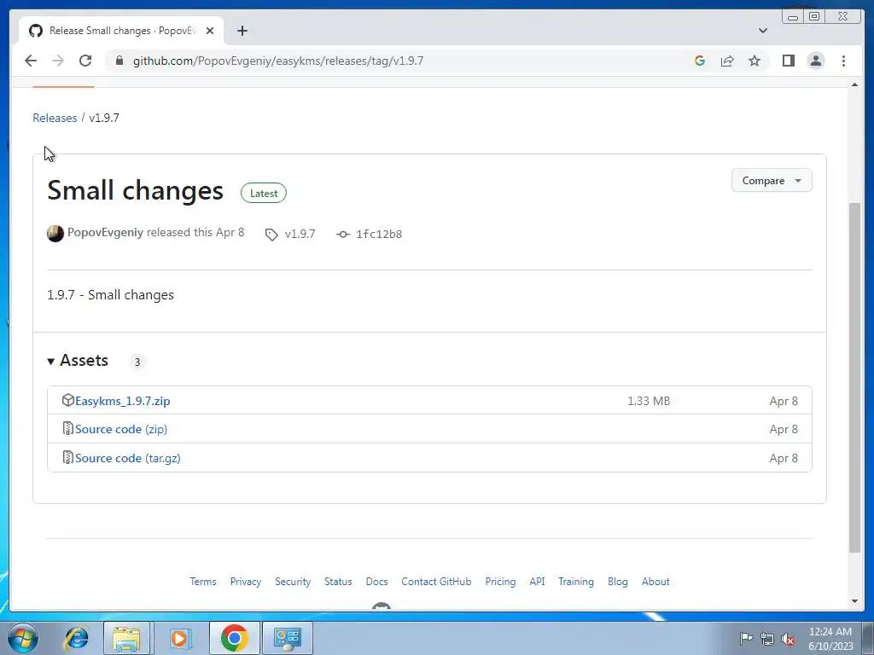Click the Latest badge
Image resolution: width=874 pixels, height=655 pixels.
coord(264,194)
